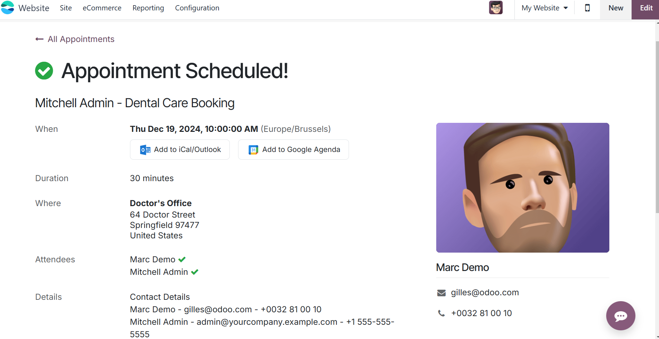The width and height of the screenshot is (659, 339).
Task: Add the appointment to Google Agenda
Action: pyautogui.click(x=293, y=150)
